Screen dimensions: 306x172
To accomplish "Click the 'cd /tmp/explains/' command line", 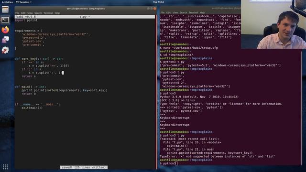I will point(176,55).
